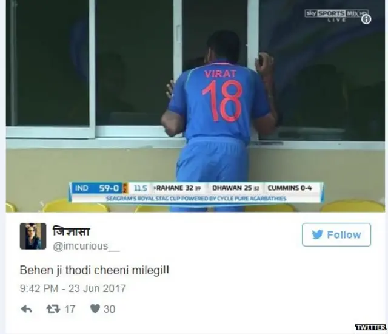Click the Hindi display name जिज्ञासा
The height and width of the screenshot is (334, 388).
(72, 231)
